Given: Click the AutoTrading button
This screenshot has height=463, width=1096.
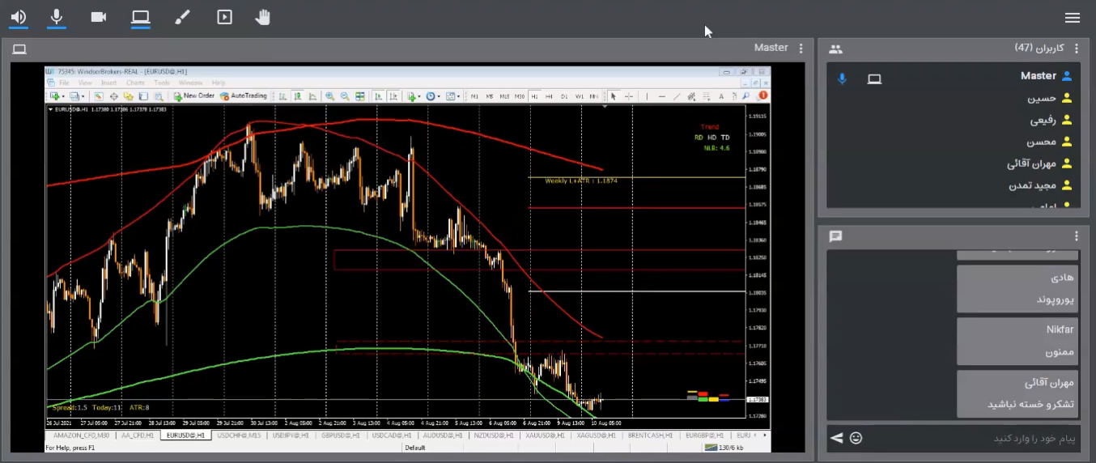Looking at the screenshot, I should coord(244,96).
